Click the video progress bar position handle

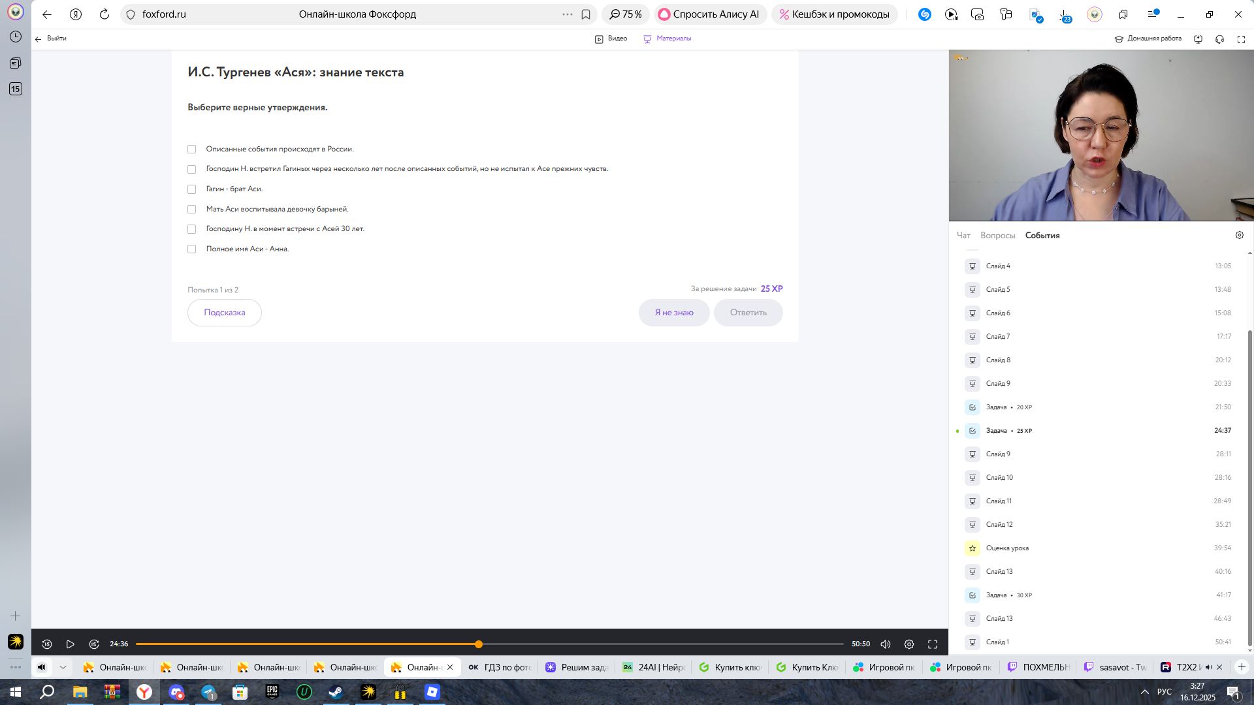(479, 644)
